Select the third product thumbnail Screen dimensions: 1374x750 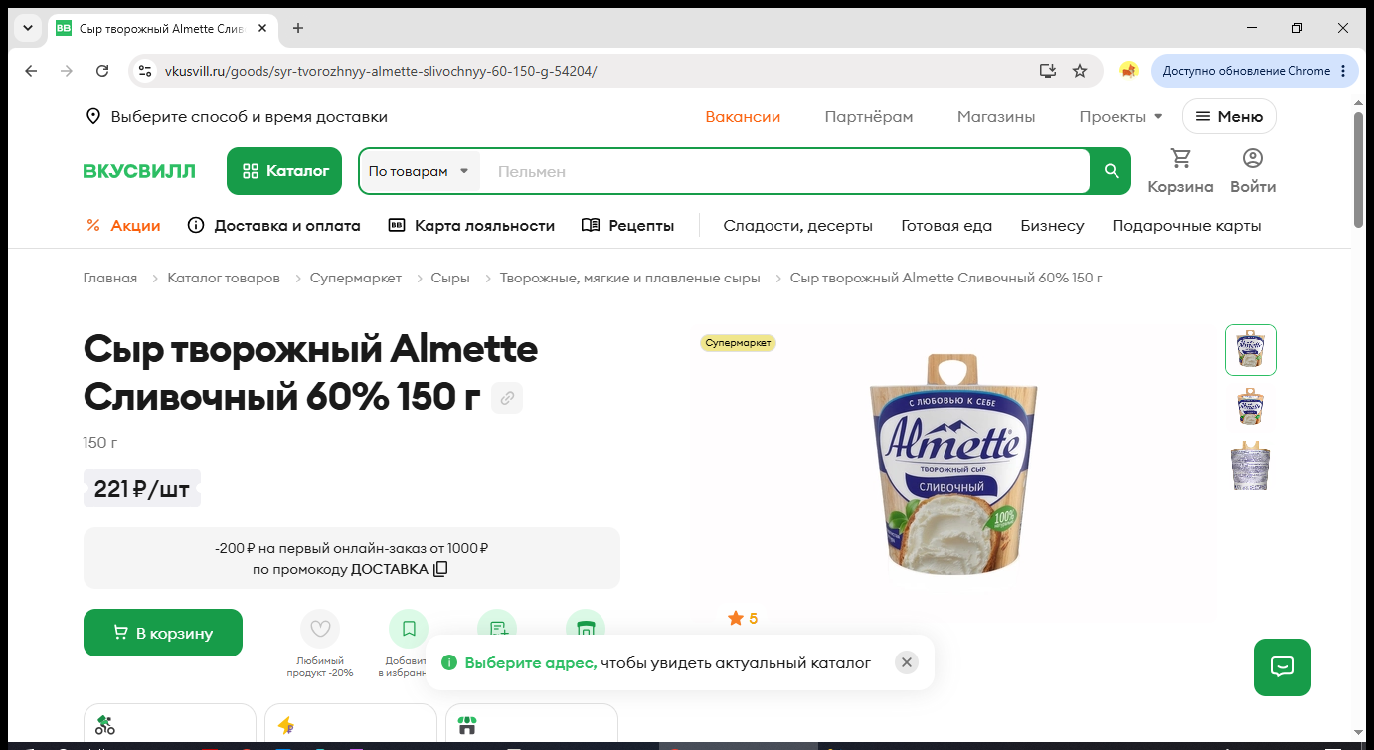[1251, 466]
